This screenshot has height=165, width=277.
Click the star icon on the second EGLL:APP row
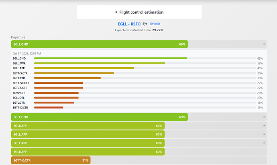pos(264,135)
